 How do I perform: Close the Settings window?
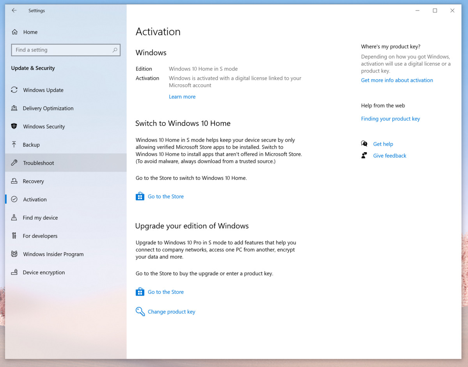(452, 11)
